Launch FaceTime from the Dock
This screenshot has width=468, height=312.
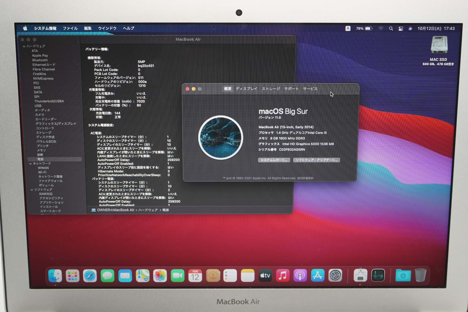click(177, 276)
